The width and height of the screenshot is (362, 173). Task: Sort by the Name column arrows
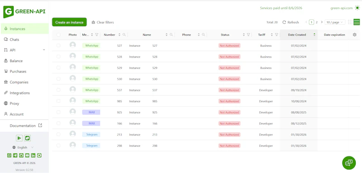click(167, 35)
